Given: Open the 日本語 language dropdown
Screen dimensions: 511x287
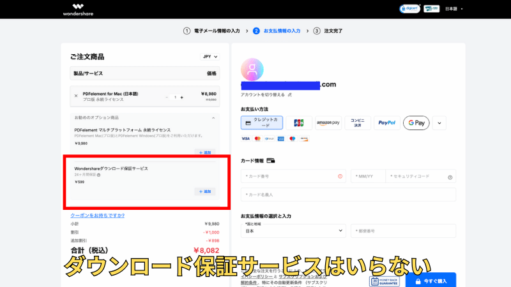Looking at the screenshot, I should (x=454, y=9).
